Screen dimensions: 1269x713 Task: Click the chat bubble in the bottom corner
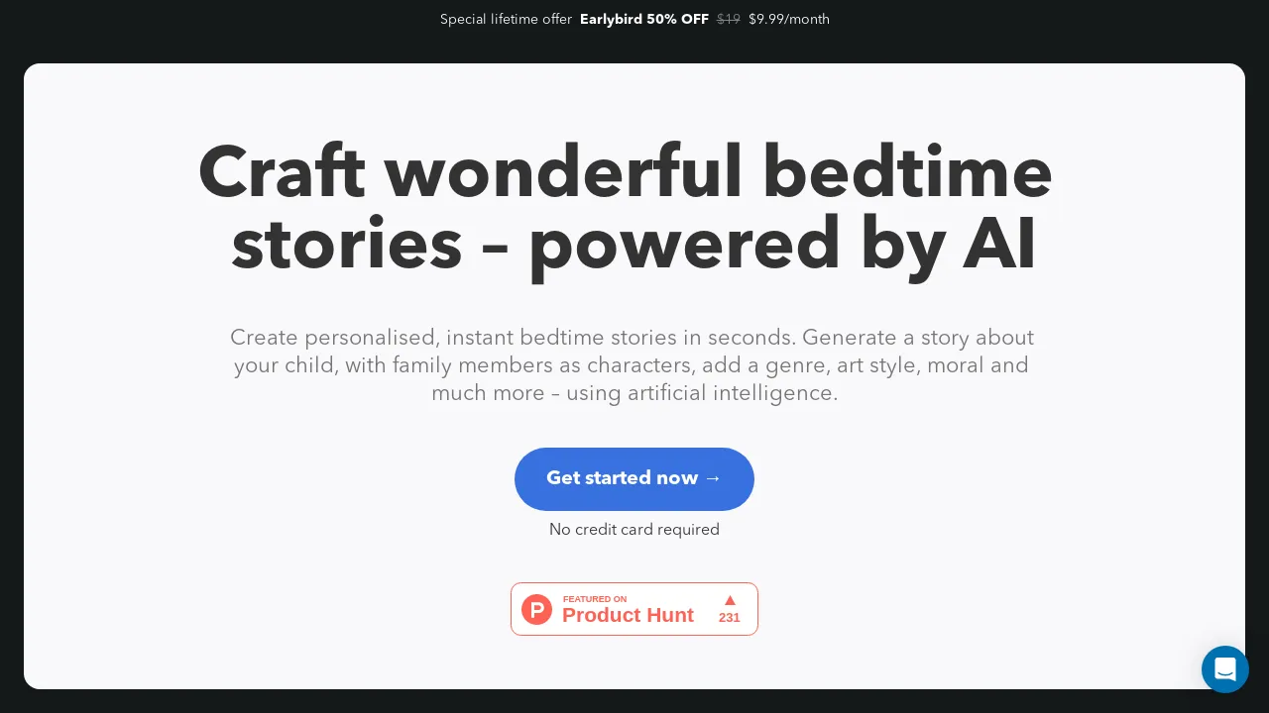(1225, 669)
